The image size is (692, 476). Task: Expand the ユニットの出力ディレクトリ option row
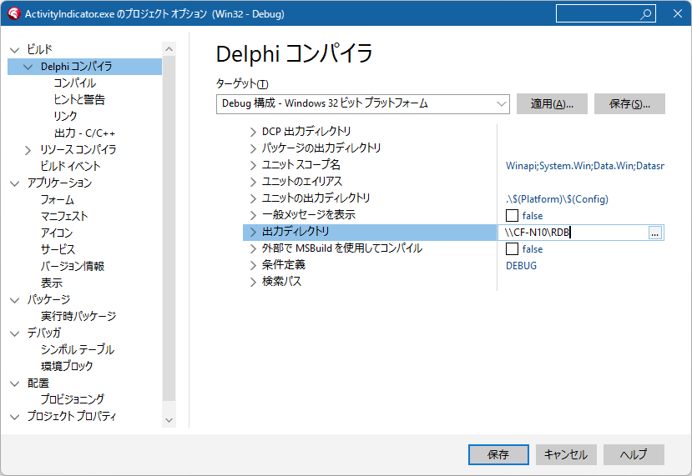pos(253,198)
